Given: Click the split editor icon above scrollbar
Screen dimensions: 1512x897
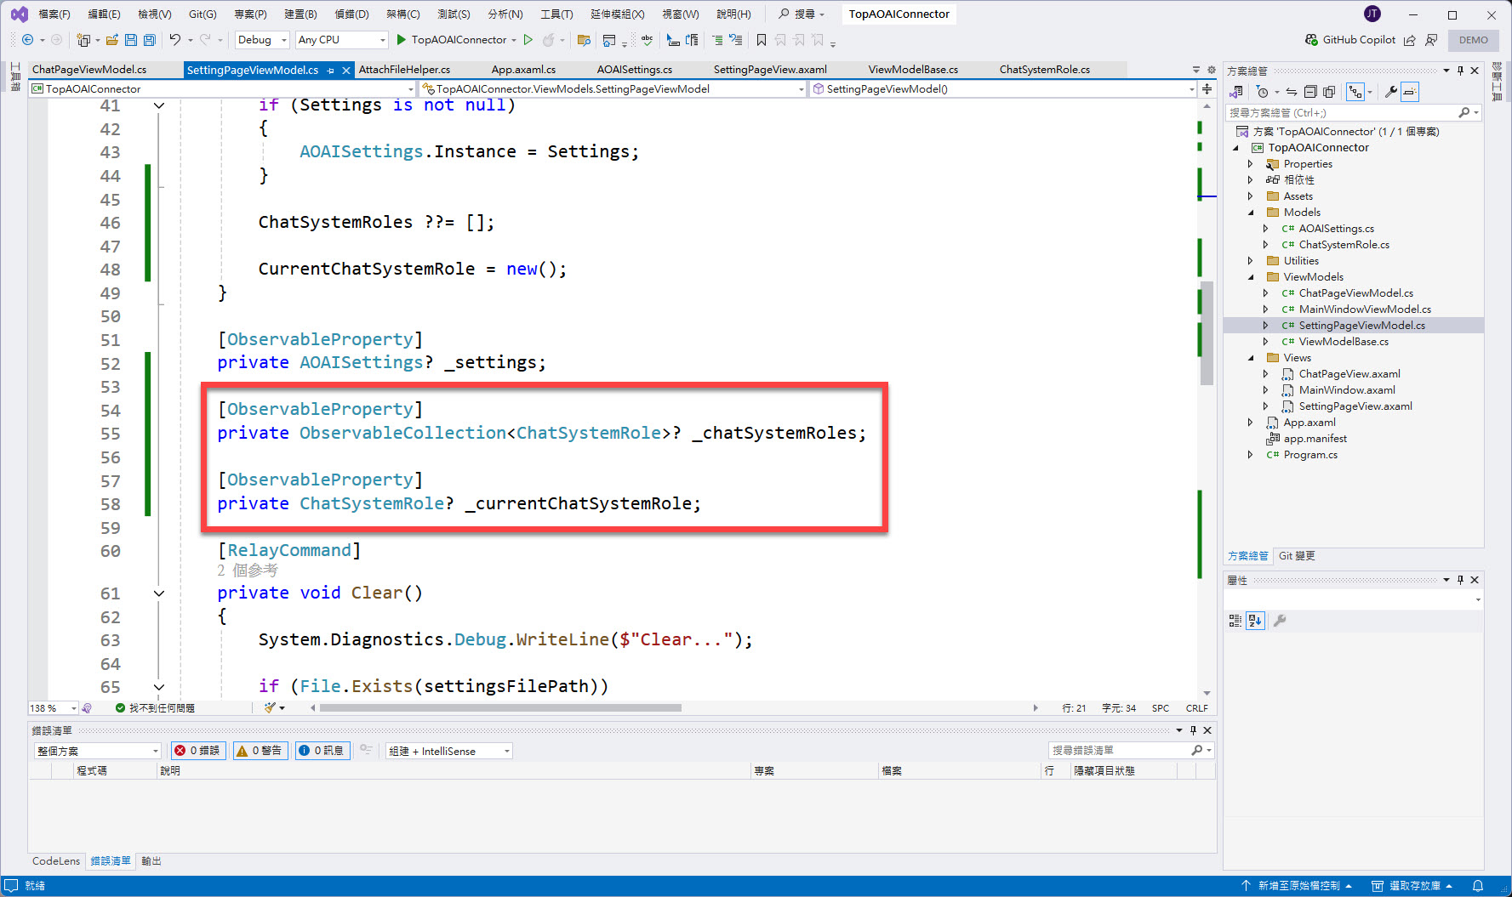Looking at the screenshot, I should coord(1207,88).
